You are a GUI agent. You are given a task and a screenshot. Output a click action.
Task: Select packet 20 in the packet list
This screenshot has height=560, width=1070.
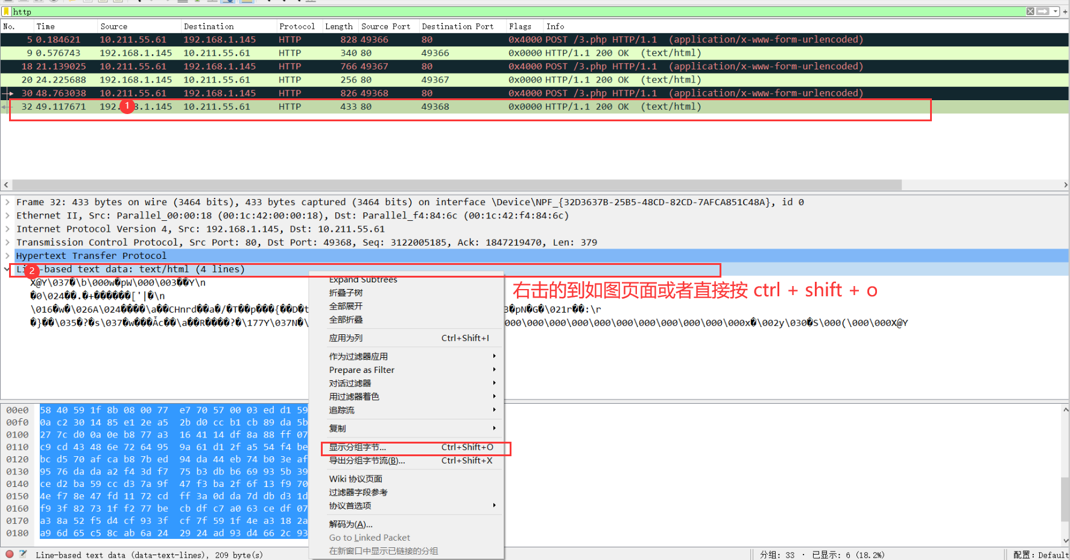tap(534, 80)
